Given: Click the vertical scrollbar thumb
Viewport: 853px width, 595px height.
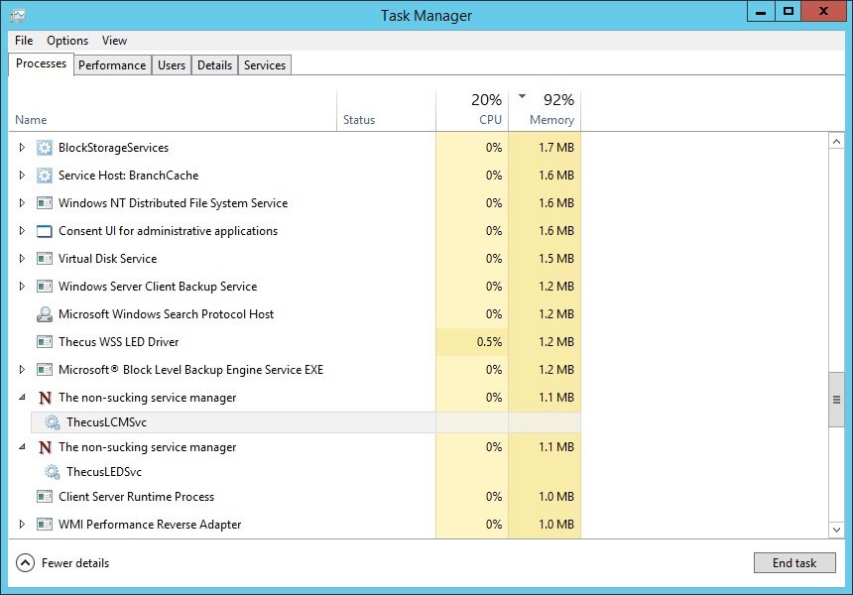Looking at the screenshot, I should (836, 400).
